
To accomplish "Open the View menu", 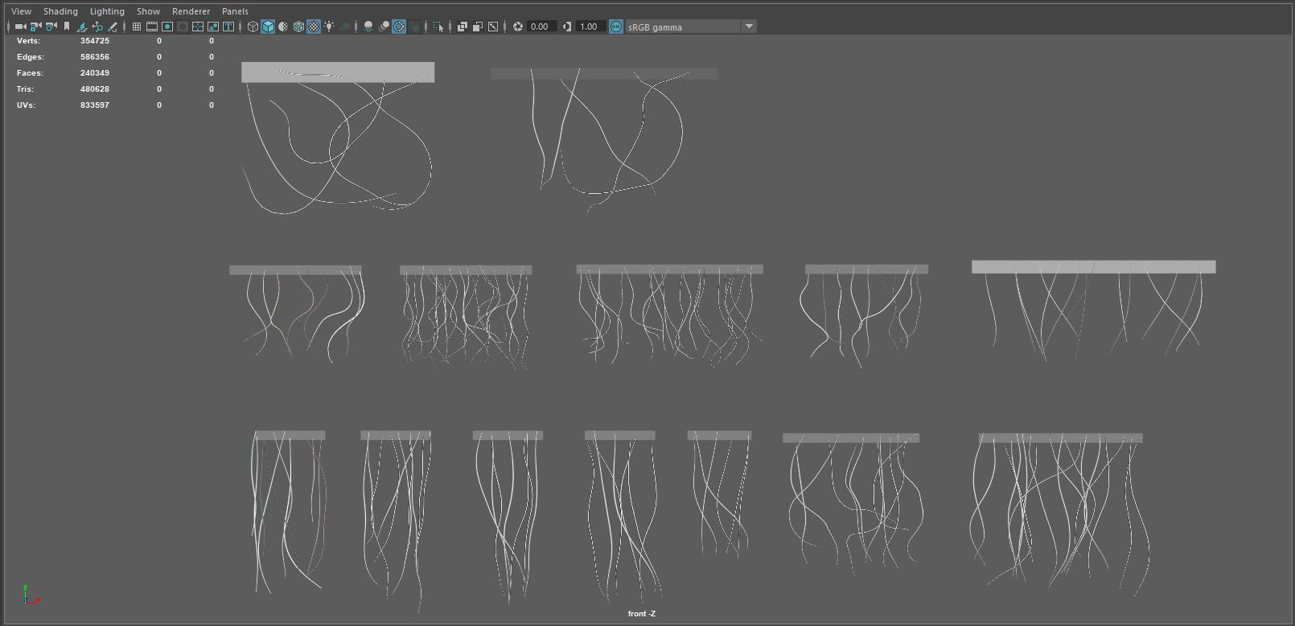I will click(x=21, y=11).
